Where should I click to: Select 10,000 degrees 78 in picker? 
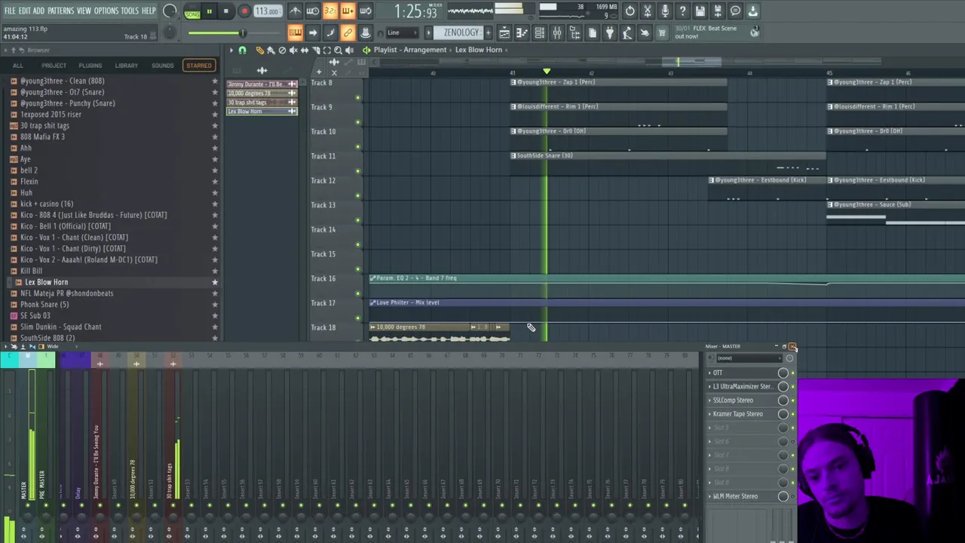point(262,93)
